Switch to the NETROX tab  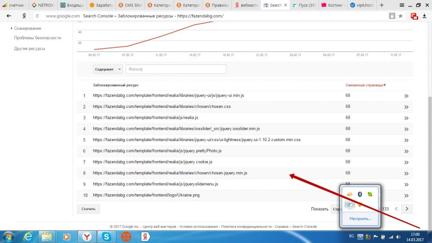pos(43,5)
